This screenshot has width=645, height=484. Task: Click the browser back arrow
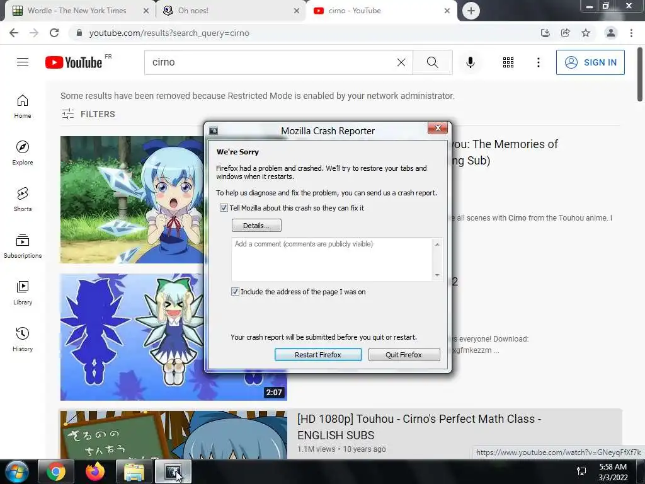pyautogui.click(x=14, y=33)
